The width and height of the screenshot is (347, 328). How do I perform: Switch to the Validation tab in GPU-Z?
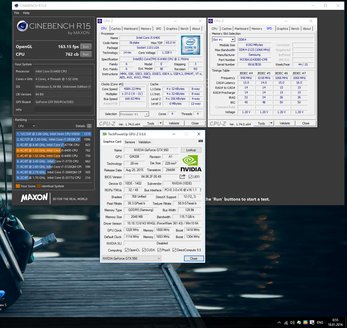pyautogui.click(x=144, y=142)
